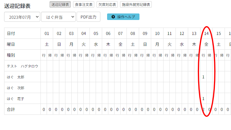The height and width of the screenshot is (130, 231).
Task: Select the はぐ 次郎 row name
Action: [16, 88]
